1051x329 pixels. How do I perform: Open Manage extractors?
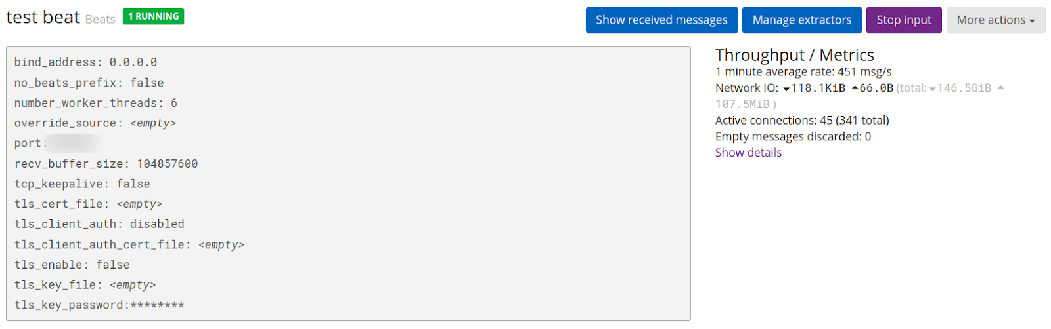tap(802, 20)
